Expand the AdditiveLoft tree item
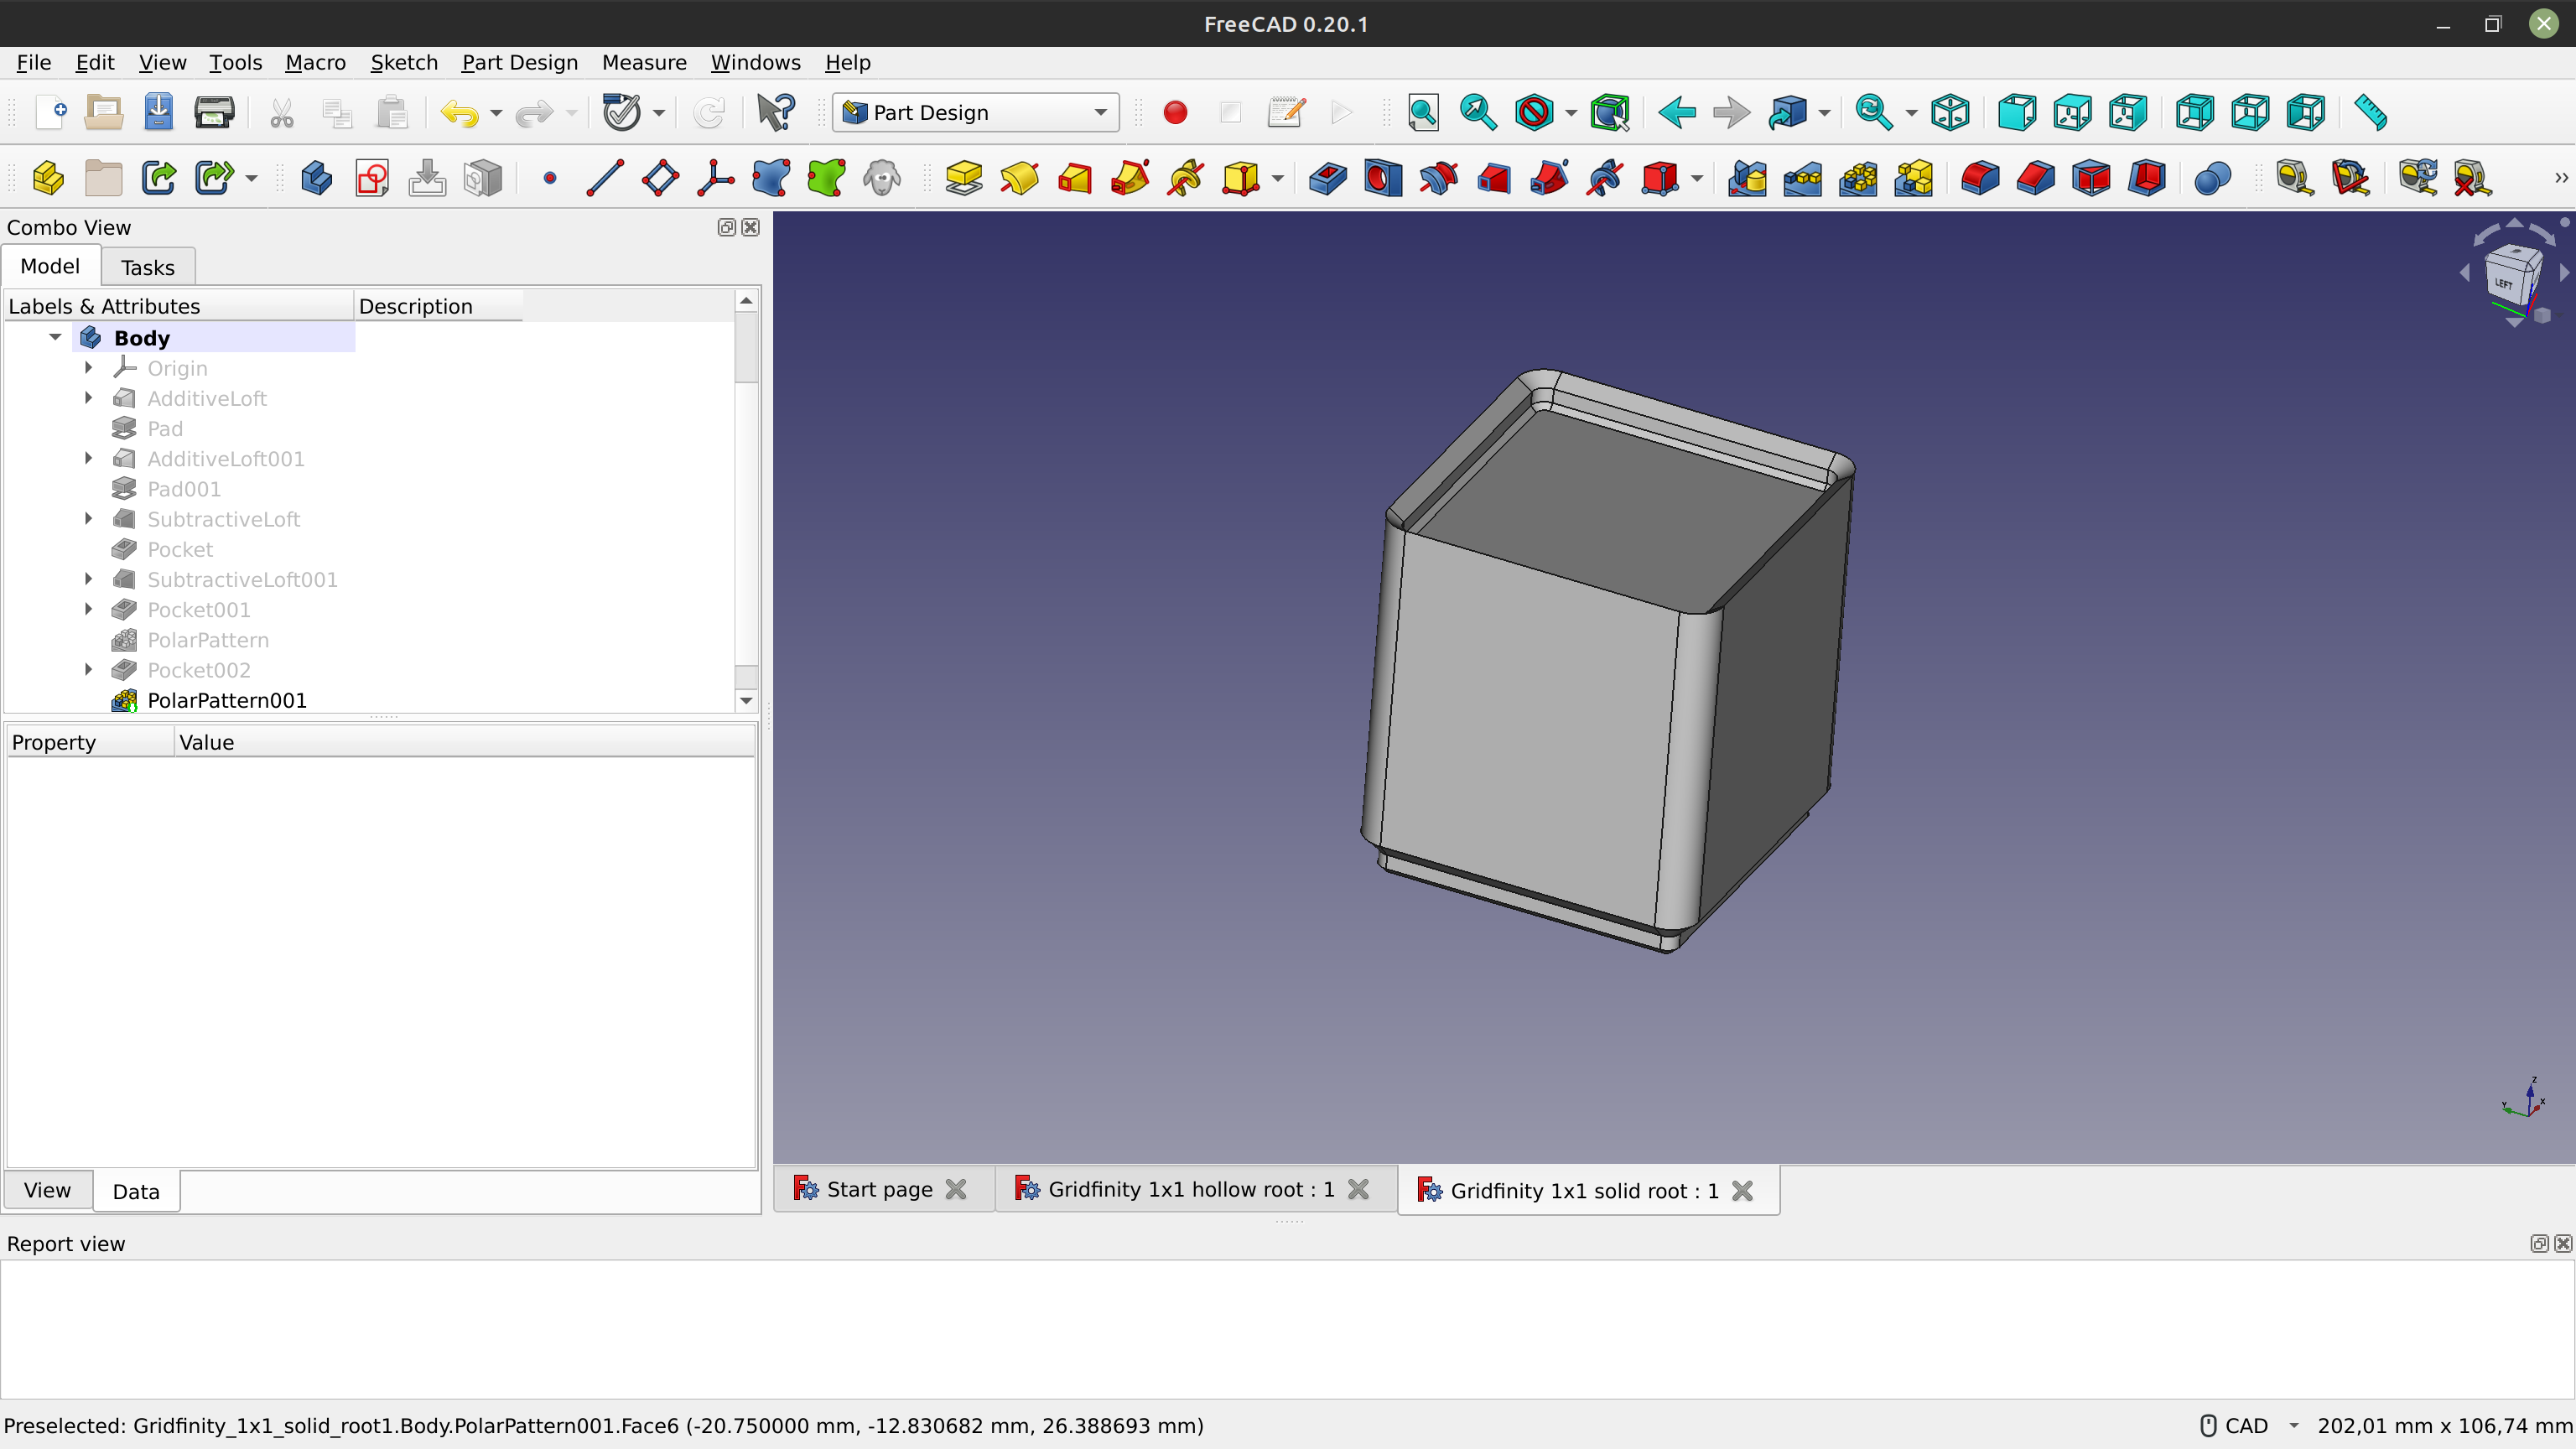Screen dimensions: 2576x1449 (88, 398)
